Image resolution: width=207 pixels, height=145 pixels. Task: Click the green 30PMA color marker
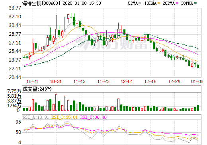195,3
